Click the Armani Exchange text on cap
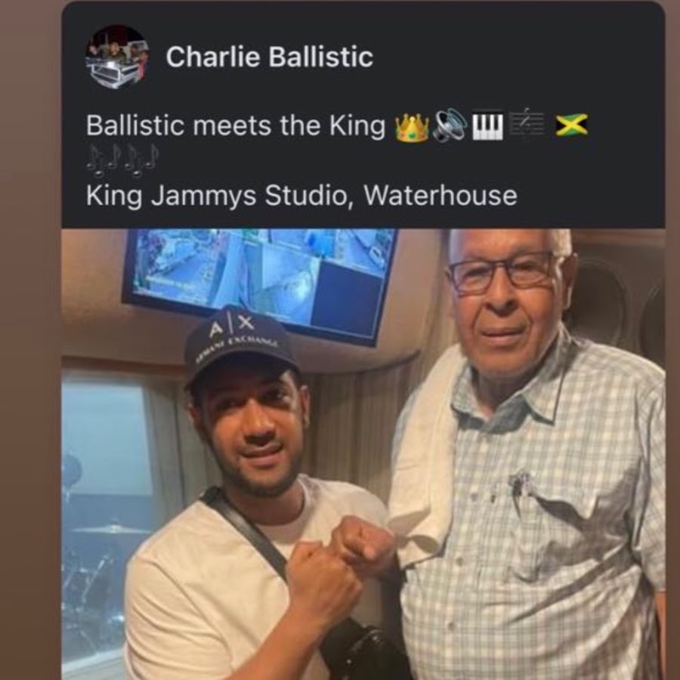 [237, 348]
